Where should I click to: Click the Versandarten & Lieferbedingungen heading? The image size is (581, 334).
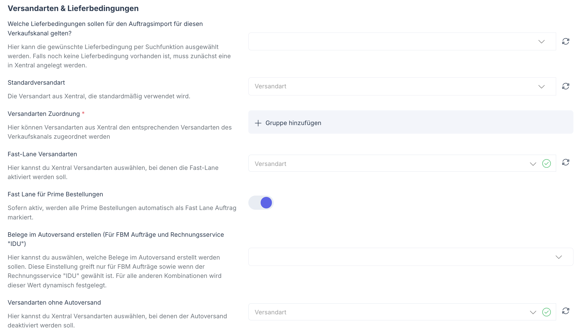(x=73, y=8)
